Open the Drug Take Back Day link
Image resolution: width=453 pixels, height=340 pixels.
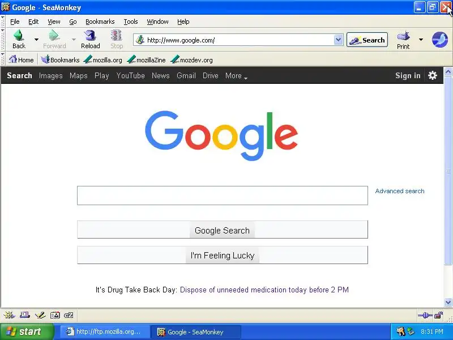(264, 290)
